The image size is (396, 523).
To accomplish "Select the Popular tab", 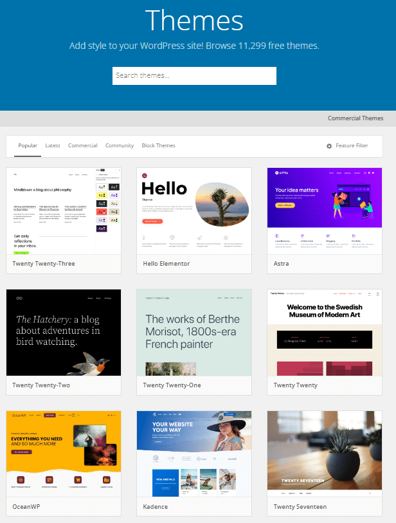I will pyautogui.click(x=28, y=146).
